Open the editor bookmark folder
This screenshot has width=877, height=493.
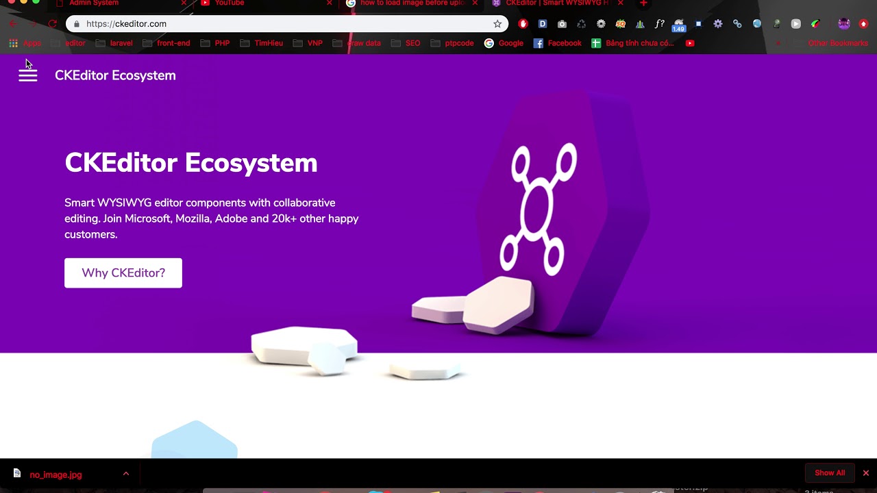69,43
